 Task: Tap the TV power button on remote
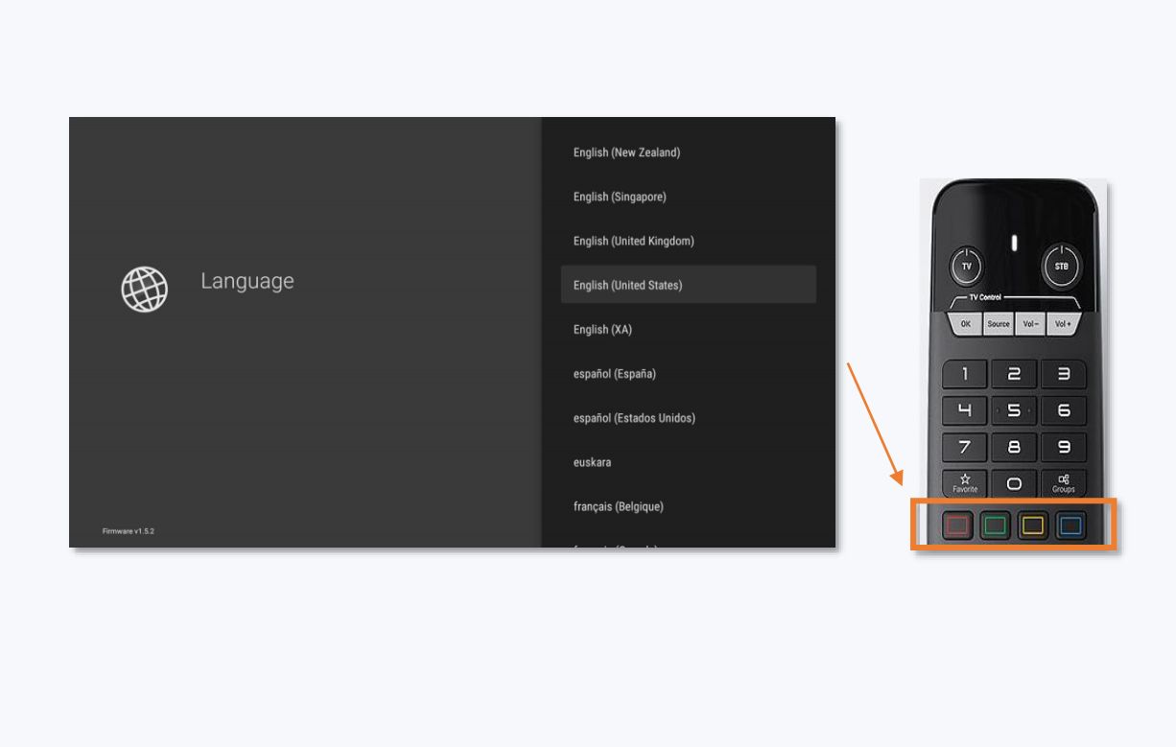(x=966, y=266)
